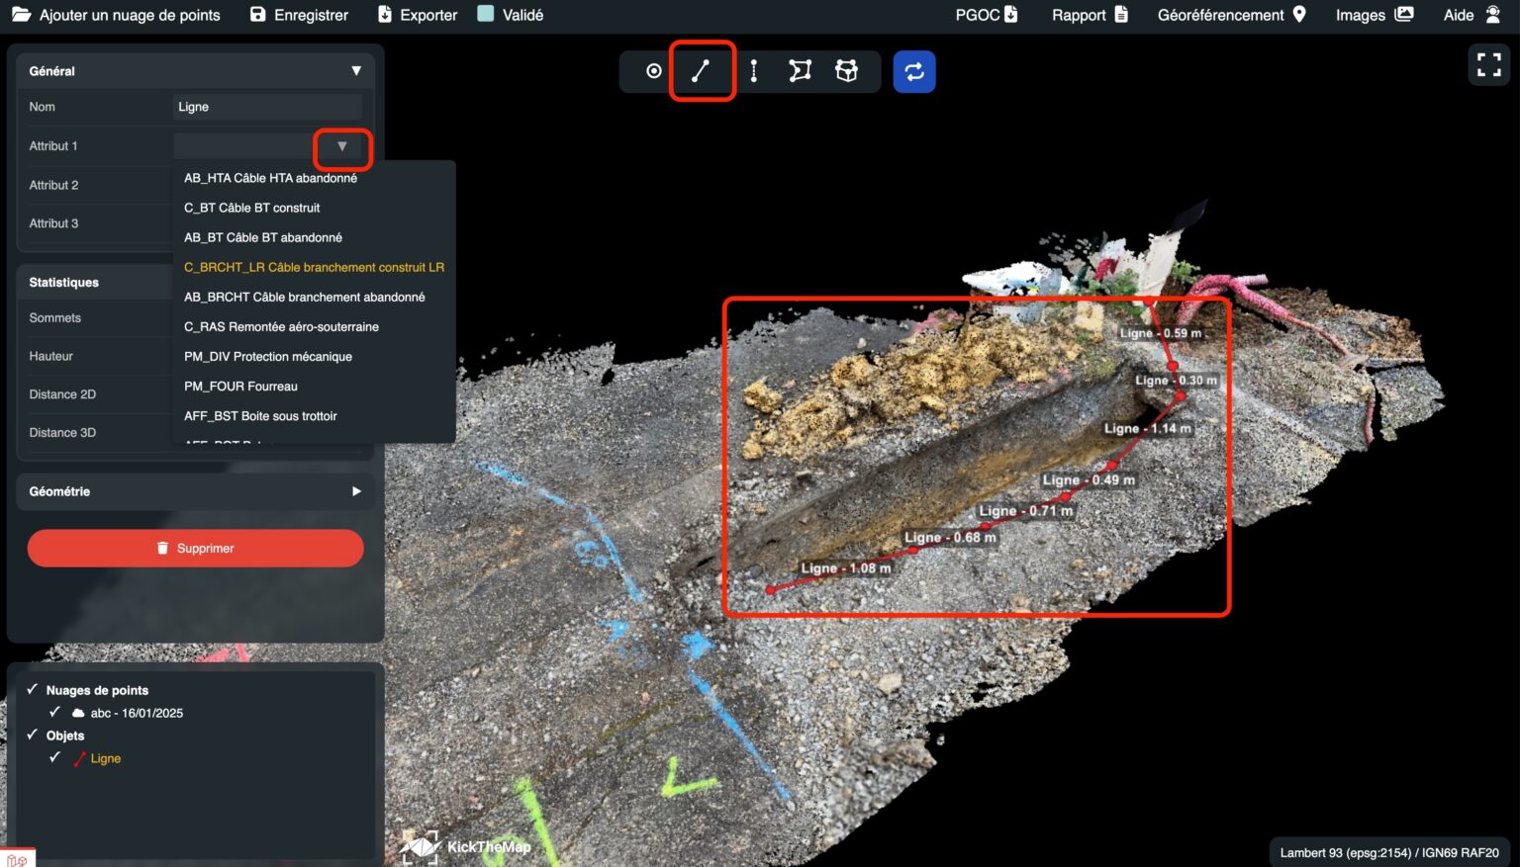Select the point measurement tool
This screenshot has width=1520, height=867.
pyautogui.click(x=653, y=70)
